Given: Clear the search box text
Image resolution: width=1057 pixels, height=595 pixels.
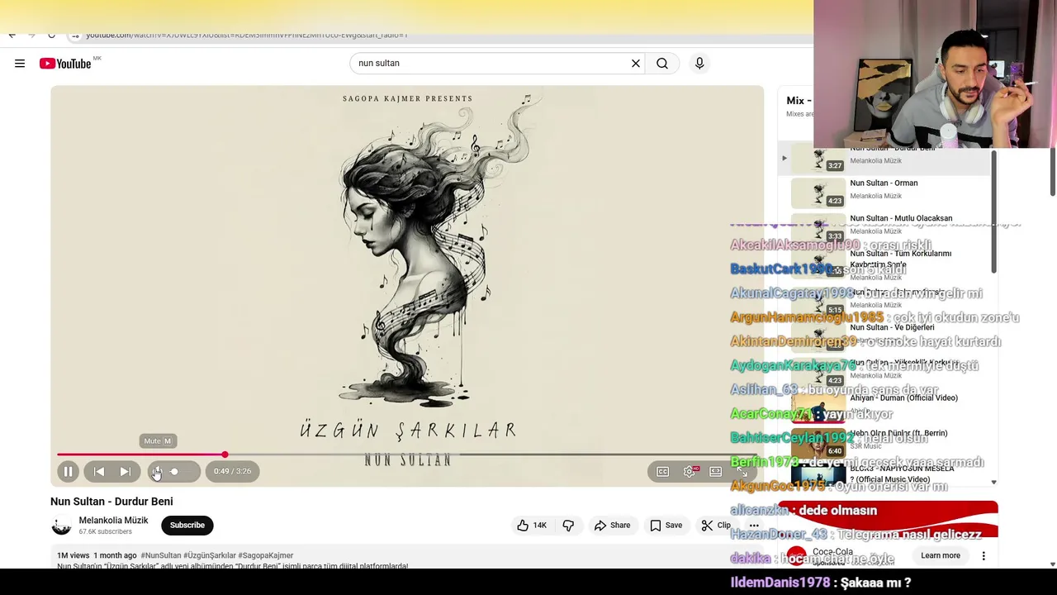Looking at the screenshot, I should coord(636,63).
